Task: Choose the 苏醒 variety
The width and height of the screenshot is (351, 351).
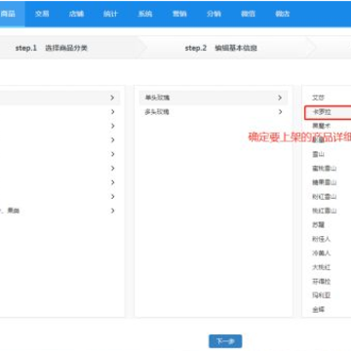Action: click(x=318, y=225)
